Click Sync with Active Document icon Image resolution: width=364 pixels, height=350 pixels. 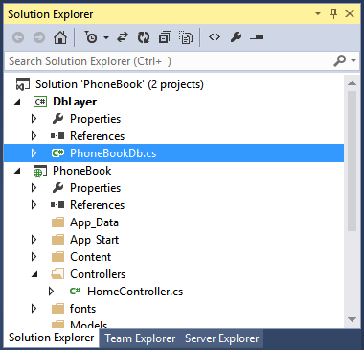tap(122, 37)
